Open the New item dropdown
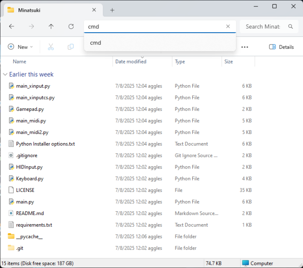 (x=20, y=47)
